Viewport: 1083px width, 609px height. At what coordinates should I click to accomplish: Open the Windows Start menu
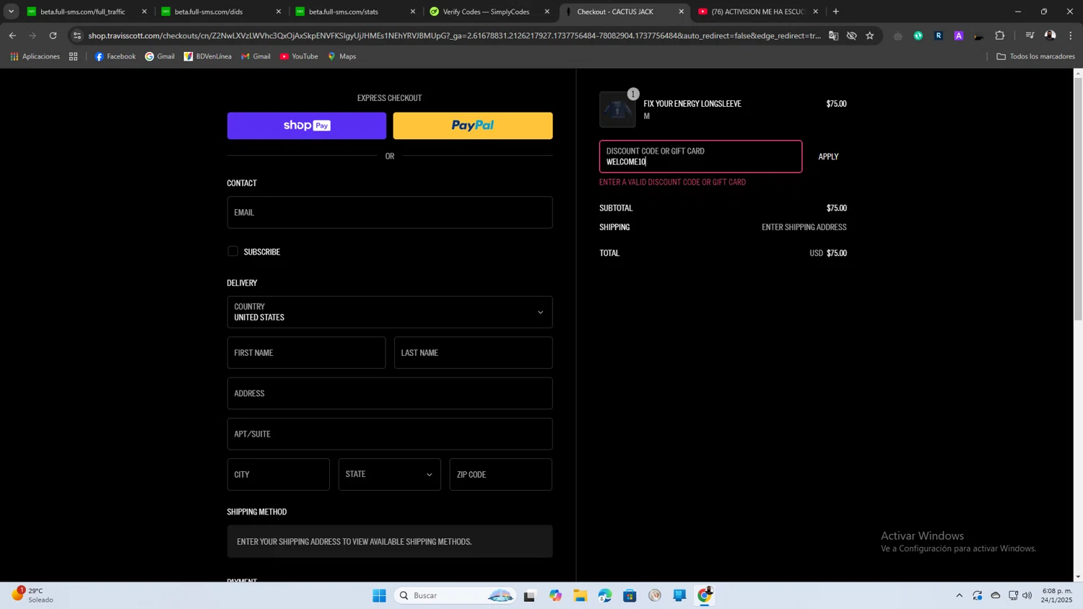click(x=379, y=595)
